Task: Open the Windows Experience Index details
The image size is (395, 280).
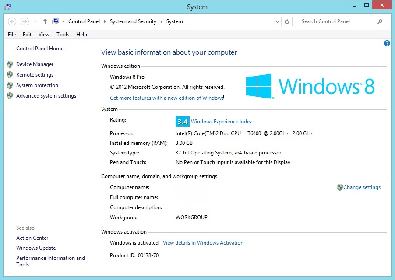Action: tap(221, 121)
